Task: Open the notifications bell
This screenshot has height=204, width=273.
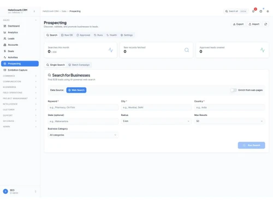Action: tap(253, 11)
